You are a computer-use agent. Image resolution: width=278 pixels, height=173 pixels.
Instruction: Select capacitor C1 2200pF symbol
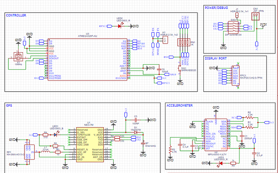[x=241, y=136]
